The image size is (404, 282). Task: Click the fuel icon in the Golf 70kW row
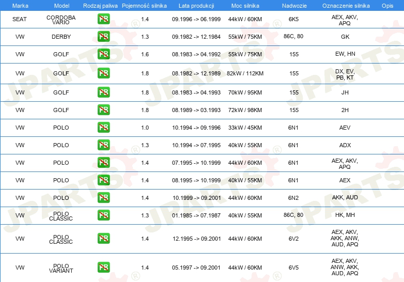point(103,92)
